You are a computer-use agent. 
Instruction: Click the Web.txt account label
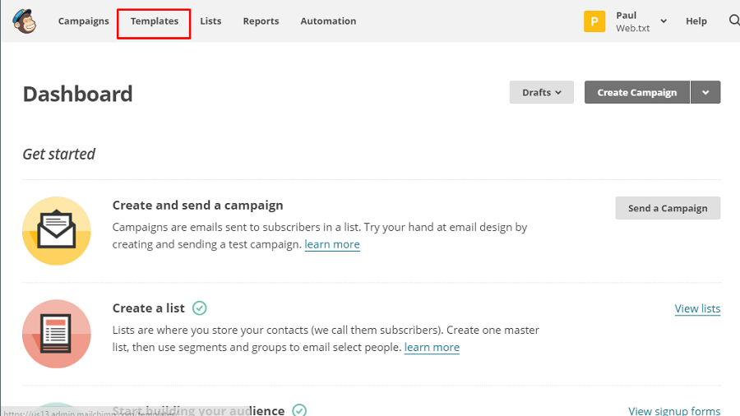633,28
